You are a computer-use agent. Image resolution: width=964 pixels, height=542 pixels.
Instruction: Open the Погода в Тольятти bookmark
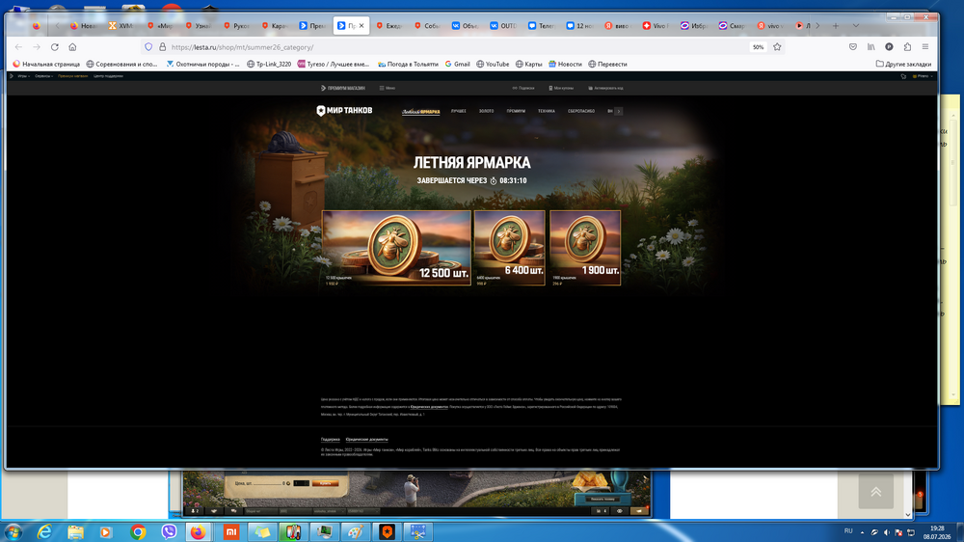coord(408,64)
